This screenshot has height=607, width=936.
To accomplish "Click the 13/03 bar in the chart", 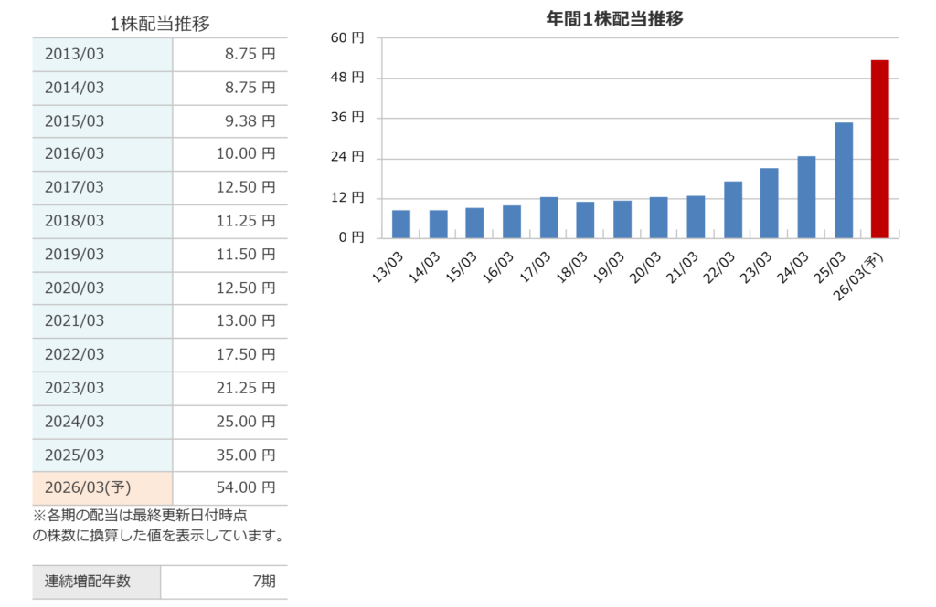I will [x=400, y=224].
